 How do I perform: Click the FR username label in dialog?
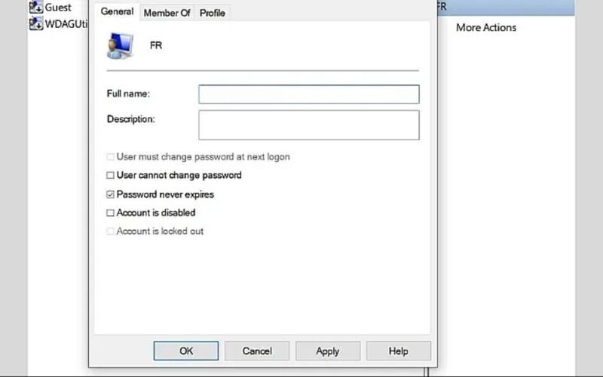pyautogui.click(x=156, y=45)
